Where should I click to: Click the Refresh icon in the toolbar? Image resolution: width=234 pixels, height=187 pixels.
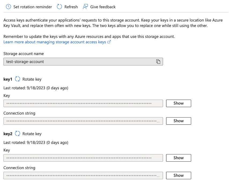point(59,6)
